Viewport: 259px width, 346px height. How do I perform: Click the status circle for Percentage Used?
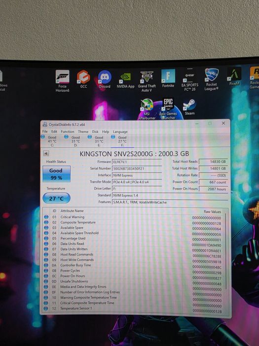pos(46,238)
